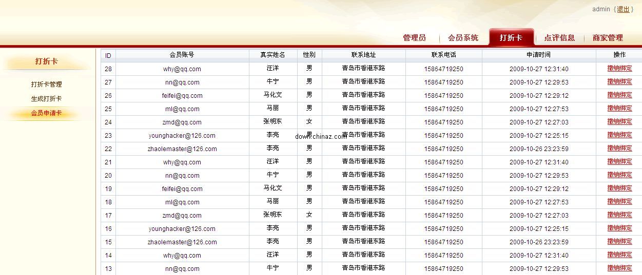Click zhaolemaster@126.com in row ID 22

coord(182,149)
